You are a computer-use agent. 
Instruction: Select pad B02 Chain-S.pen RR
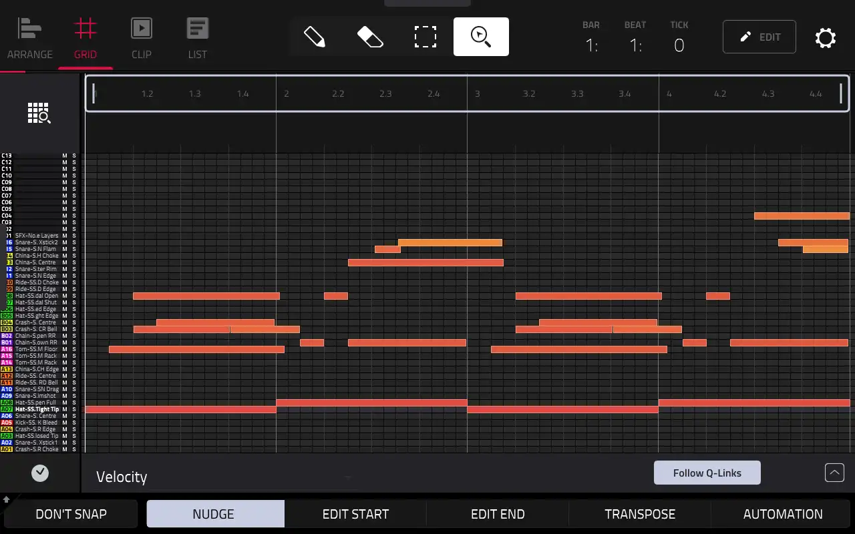click(x=30, y=336)
